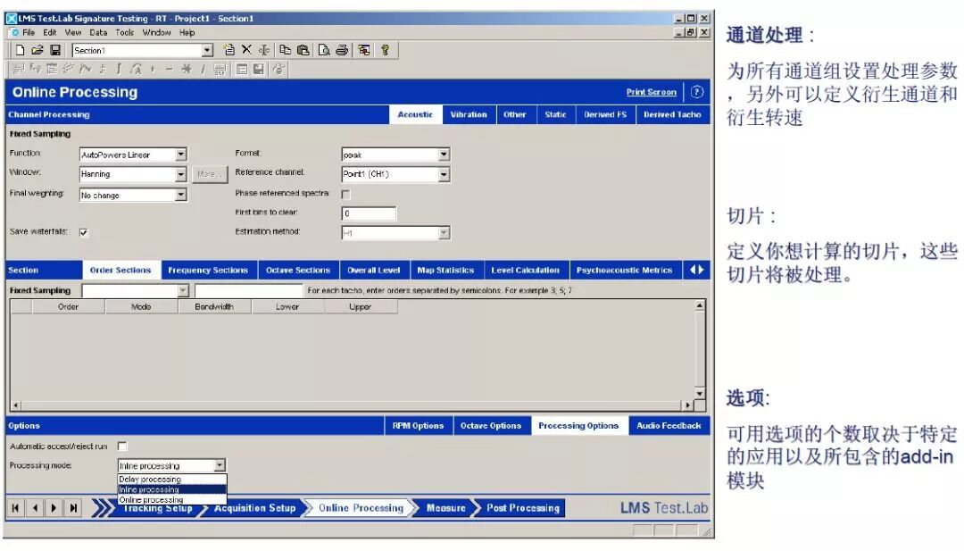
Task: Switch to the Derived Tacho tab
Action: [x=672, y=114]
